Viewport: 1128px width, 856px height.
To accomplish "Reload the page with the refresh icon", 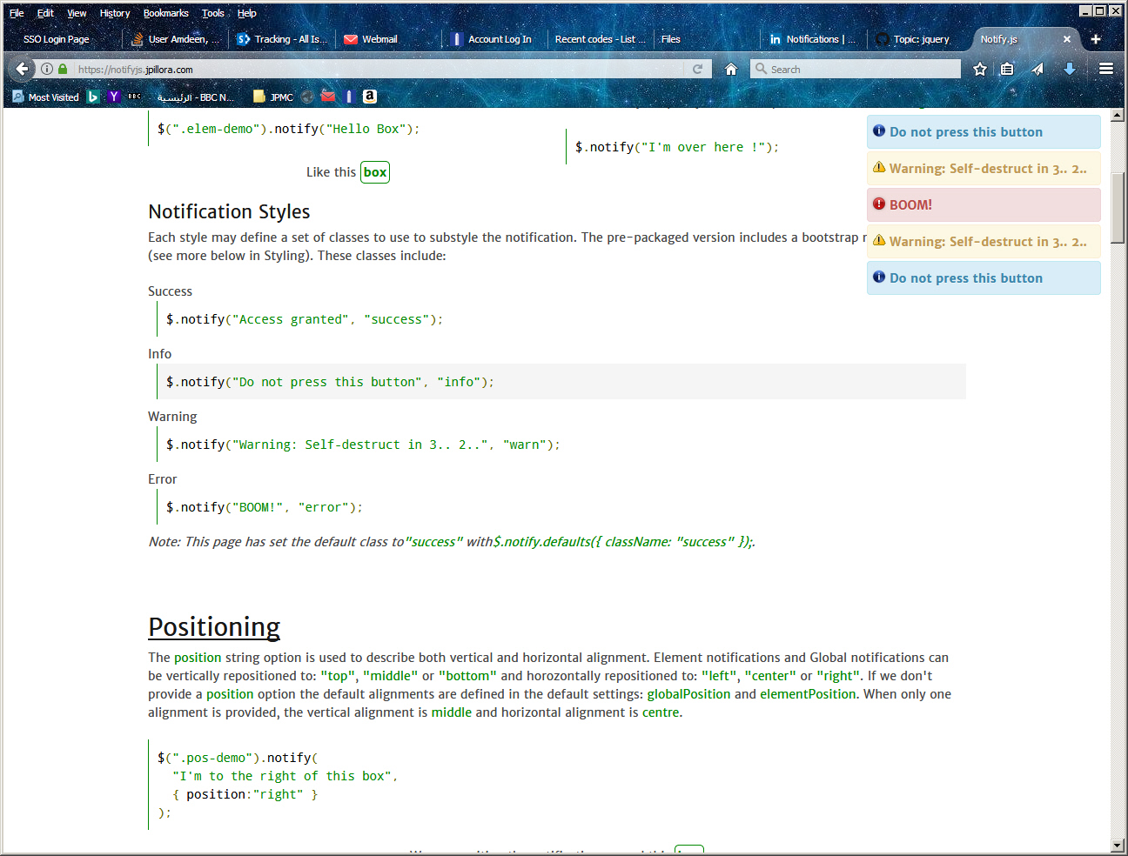I will point(697,69).
